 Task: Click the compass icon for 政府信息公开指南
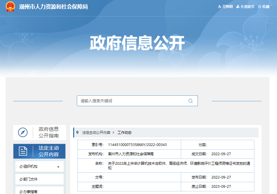[x=23, y=133]
